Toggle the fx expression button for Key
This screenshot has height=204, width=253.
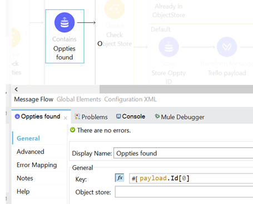click(120, 178)
